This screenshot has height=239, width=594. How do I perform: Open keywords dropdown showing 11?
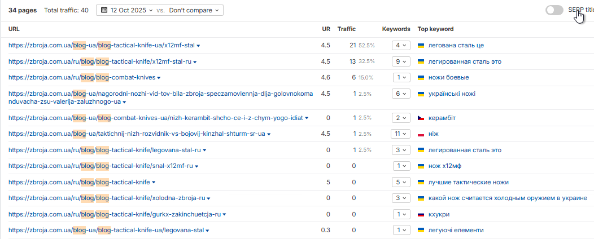(400, 134)
